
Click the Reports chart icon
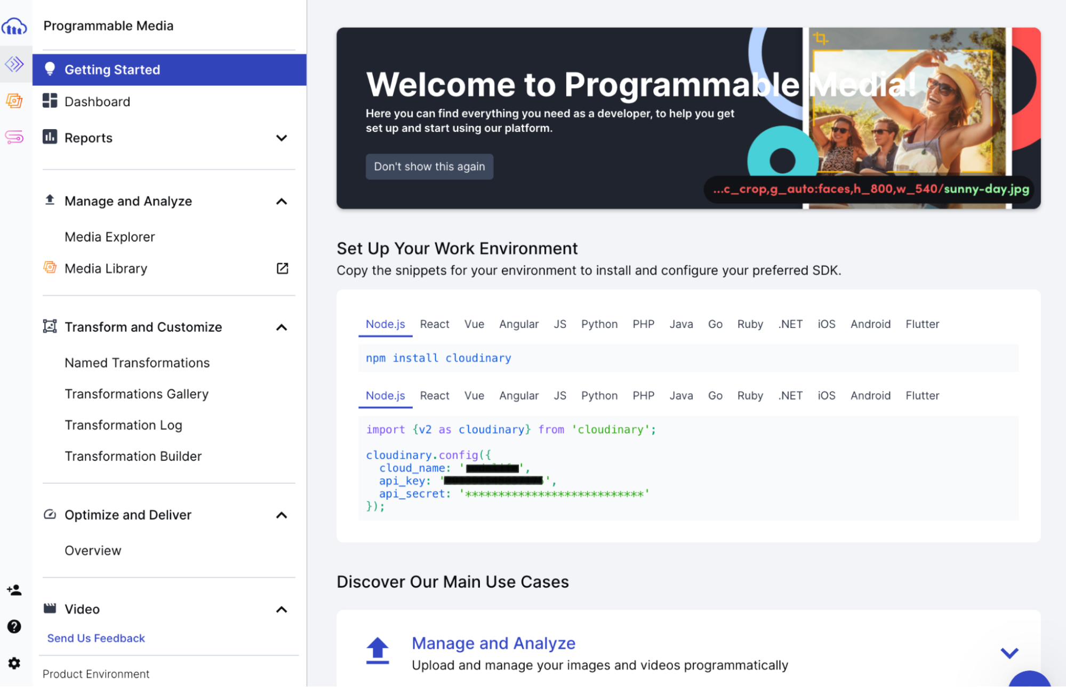click(x=50, y=137)
